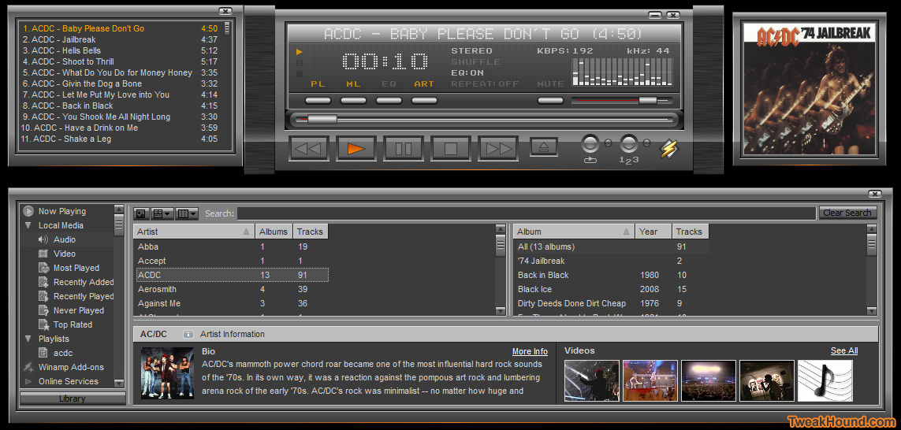Open the Recently Added view
Viewport: 901px width, 430px height.
coord(84,282)
